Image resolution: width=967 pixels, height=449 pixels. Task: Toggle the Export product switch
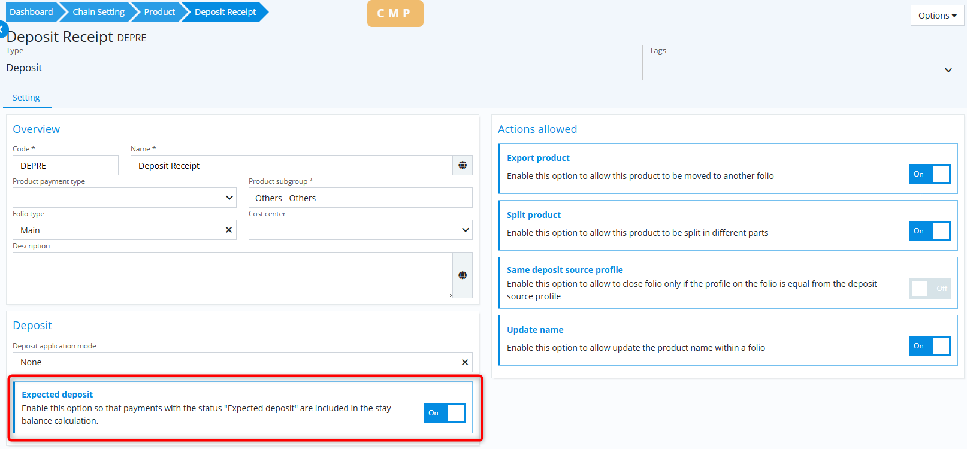(929, 174)
